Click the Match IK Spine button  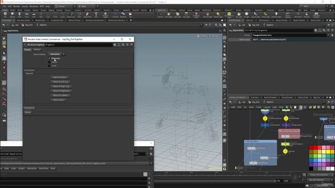point(60,77)
